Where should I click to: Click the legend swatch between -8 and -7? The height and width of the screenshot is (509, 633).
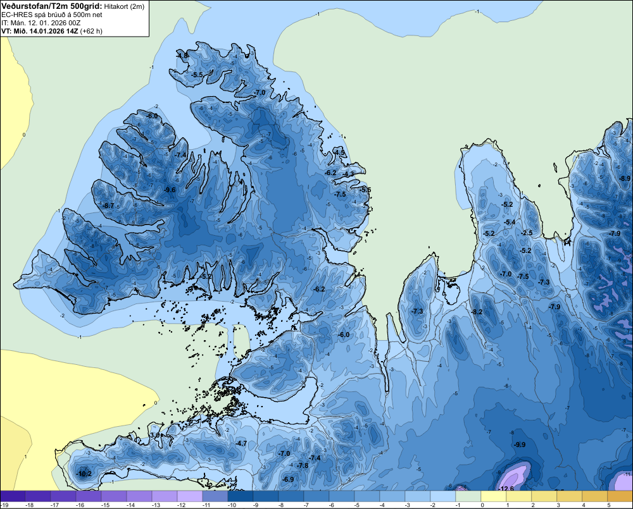pos(291,496)
